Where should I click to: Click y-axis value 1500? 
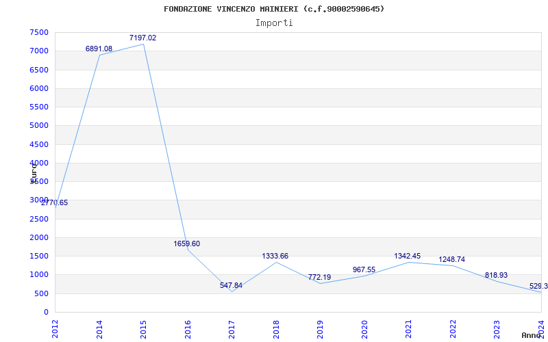click(x=39, y=256)
